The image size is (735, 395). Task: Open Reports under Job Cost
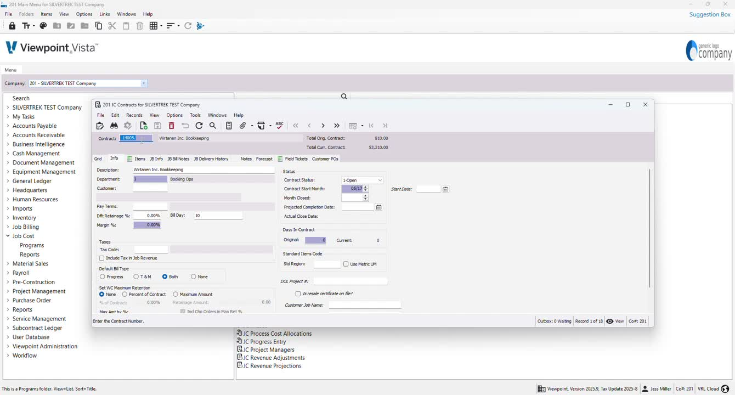coord(30,255)
